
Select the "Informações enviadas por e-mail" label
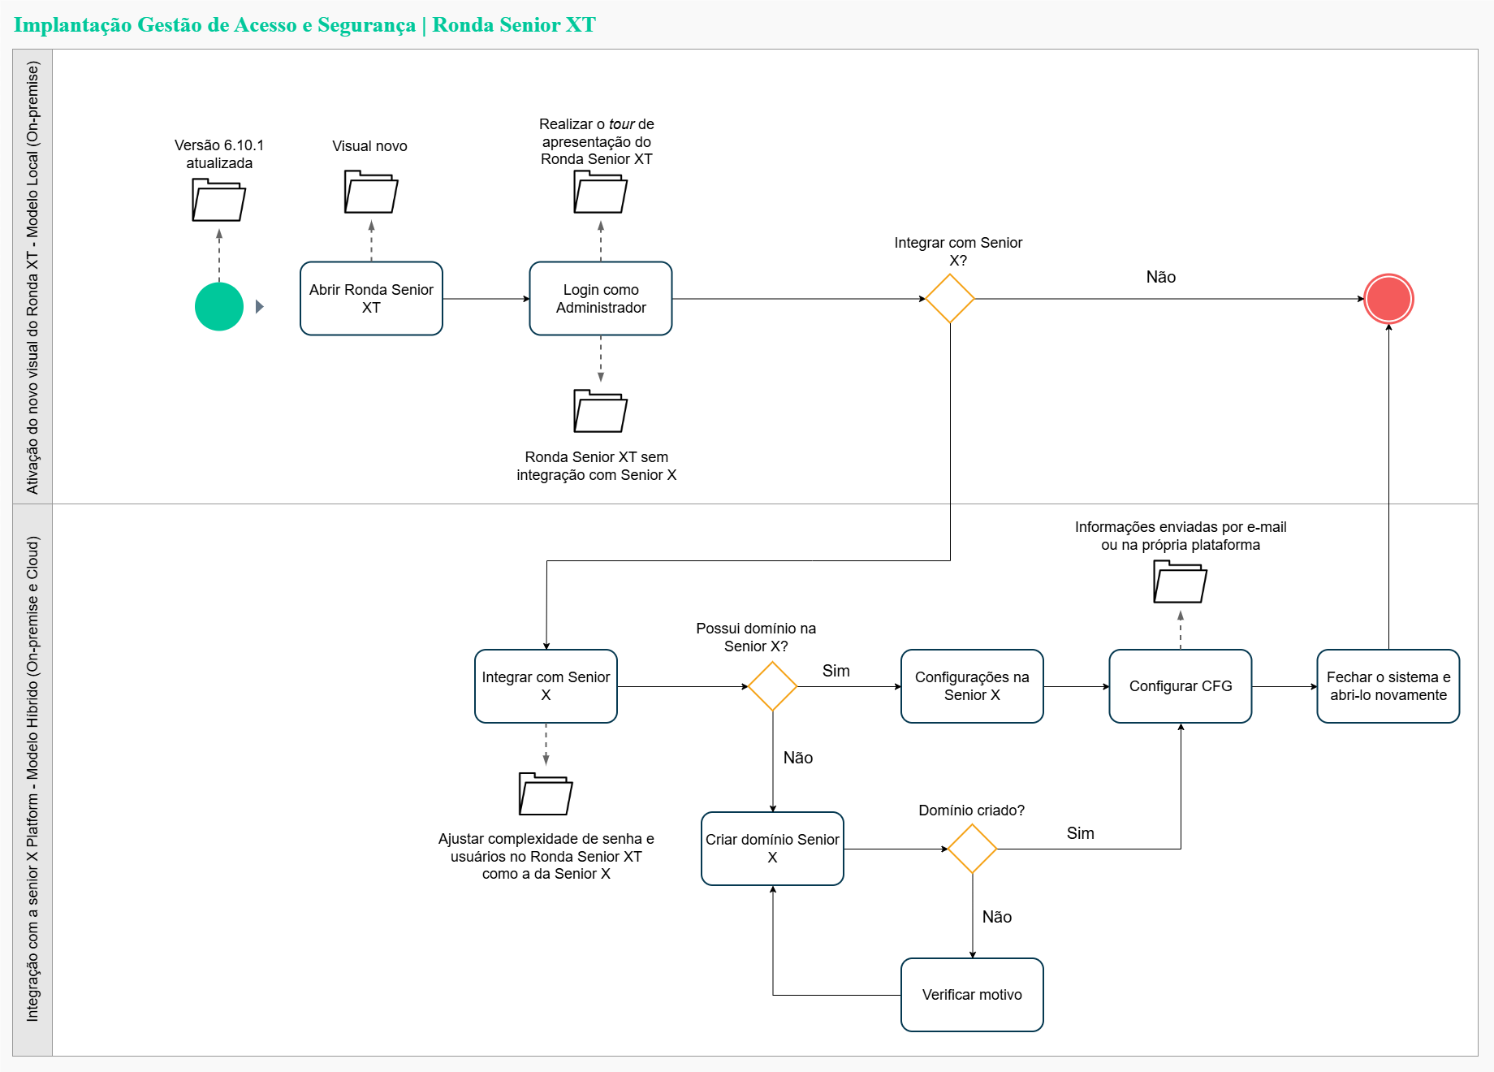(1181, 536)
